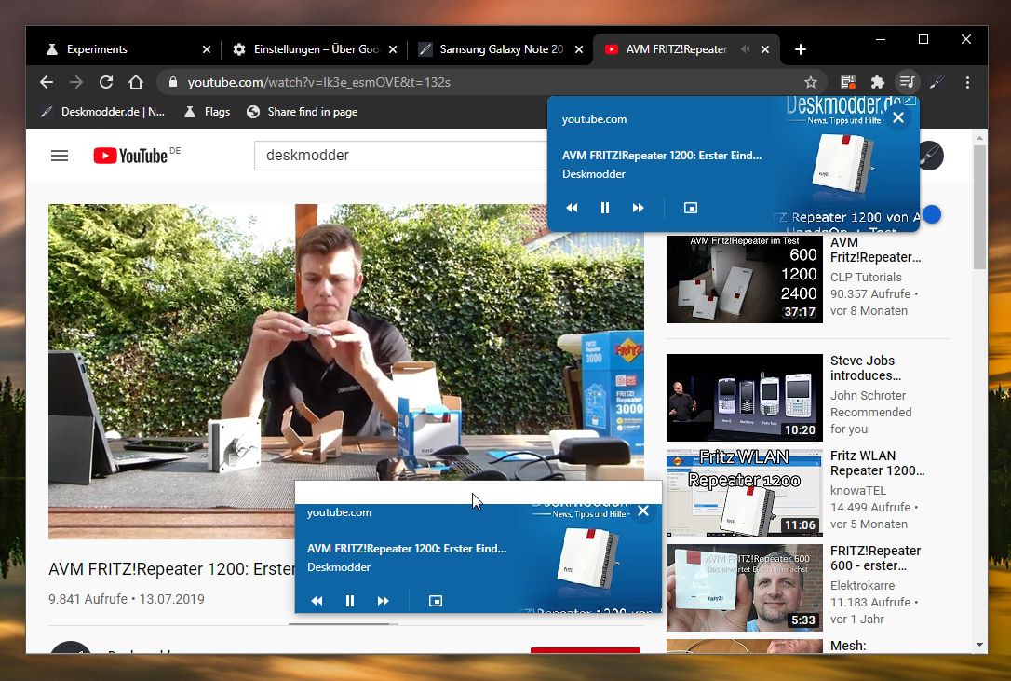Enter picture-in-picture from upper media popup
The image size is (1011, 681).
coord(691,208)
